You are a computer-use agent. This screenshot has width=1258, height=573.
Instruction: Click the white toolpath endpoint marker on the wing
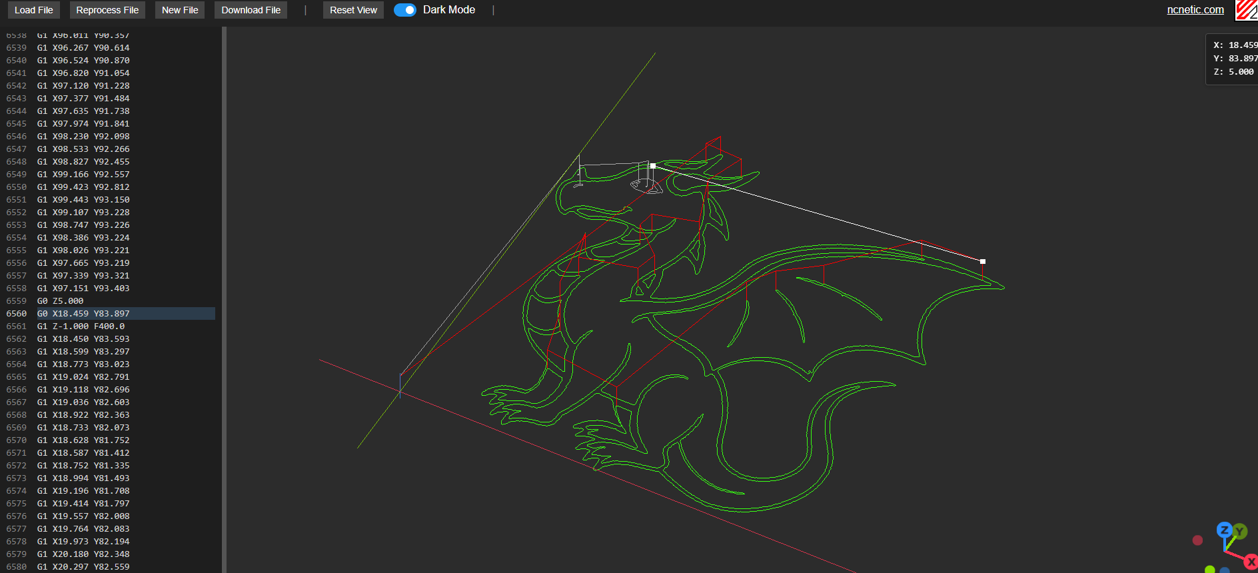pyautogui.click(x=982, y=261)
